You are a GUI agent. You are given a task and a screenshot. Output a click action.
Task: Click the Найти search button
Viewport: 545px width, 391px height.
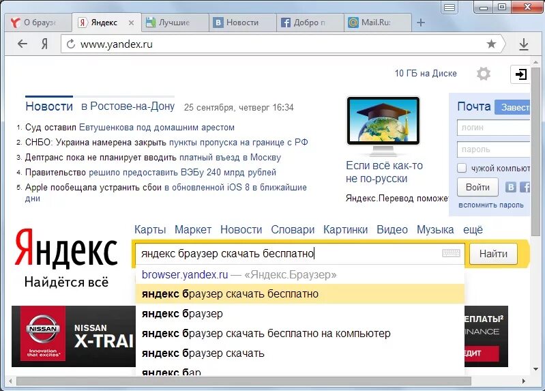pyautogui.click(x=493, y=254)
